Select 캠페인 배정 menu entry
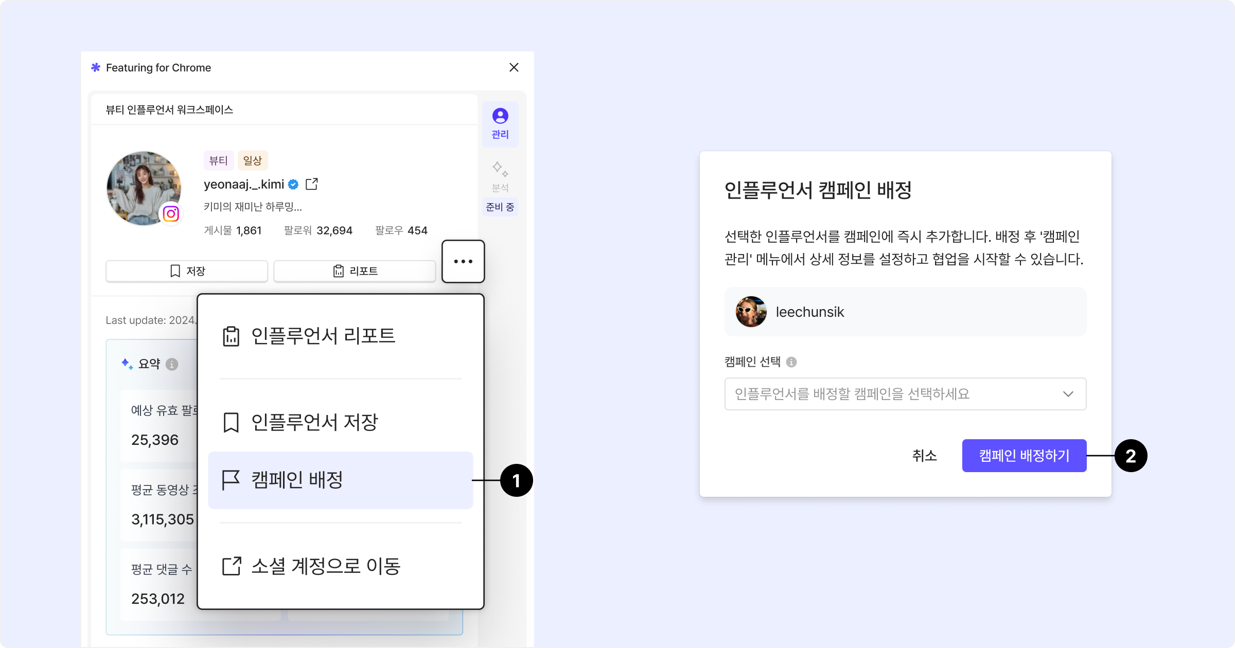The image size is (1235, 648). [340, 480]
